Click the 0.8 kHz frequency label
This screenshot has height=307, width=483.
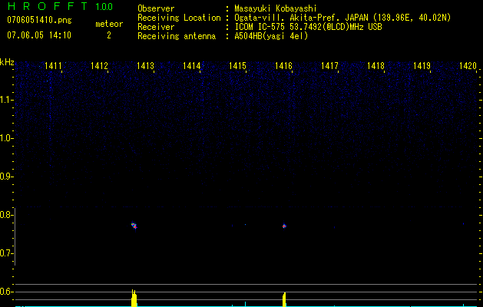pos(5,215)
